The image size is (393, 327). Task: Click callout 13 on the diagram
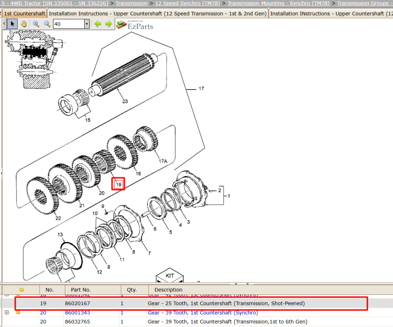[60, 235]
